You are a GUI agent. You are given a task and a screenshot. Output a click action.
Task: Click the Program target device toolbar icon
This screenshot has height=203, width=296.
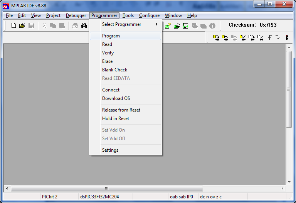click(x=216, y=37)
